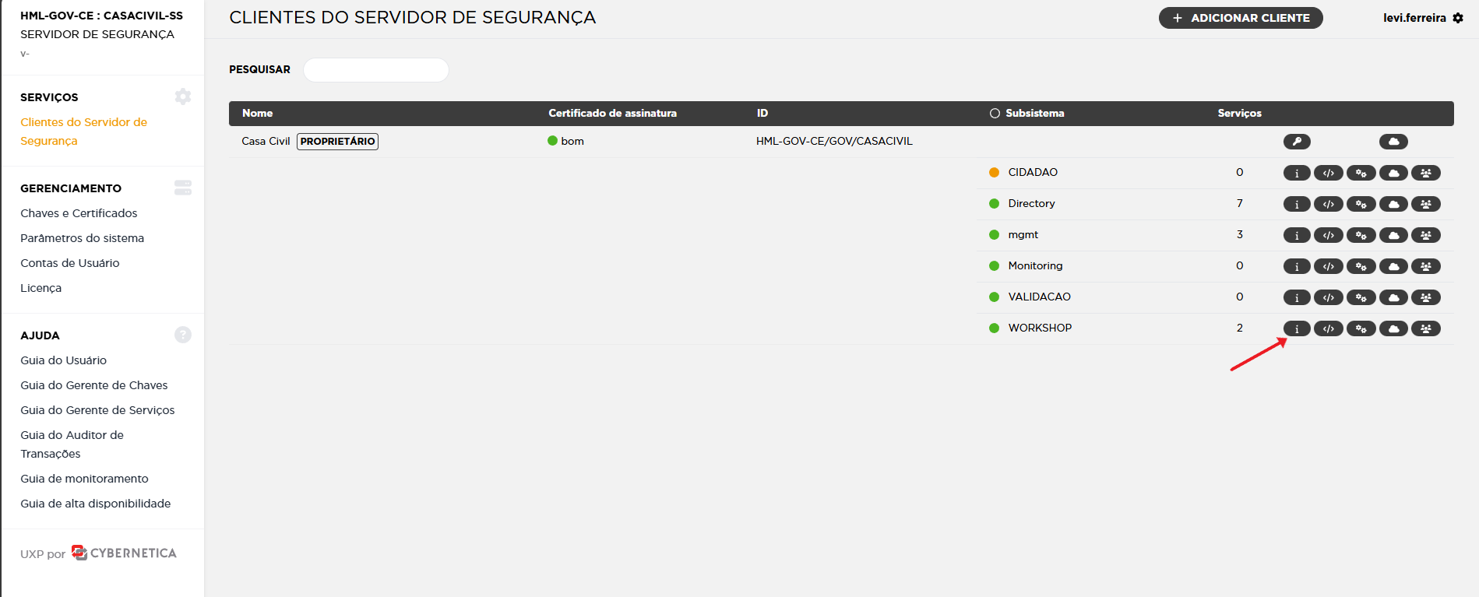
Task: Open the users group icon for WORKSHOP
Action: [x=1425, y=328]
